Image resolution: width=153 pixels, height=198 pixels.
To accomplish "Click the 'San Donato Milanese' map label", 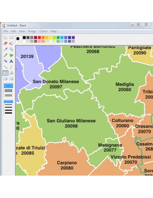I will tap(56, 82).
